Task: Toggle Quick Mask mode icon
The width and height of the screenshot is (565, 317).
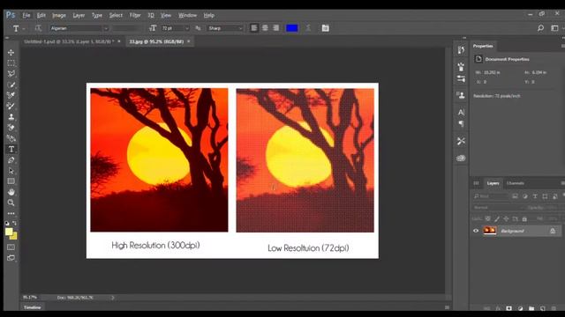Action: (11, 247)
